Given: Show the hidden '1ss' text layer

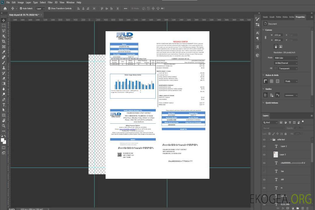Looking at the screenshot, I should click(264, 171).
